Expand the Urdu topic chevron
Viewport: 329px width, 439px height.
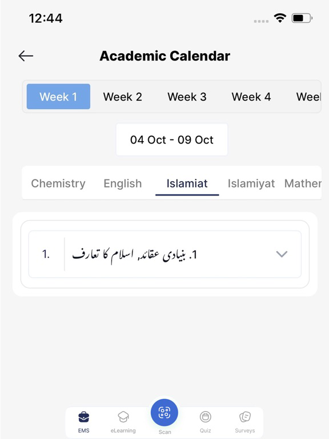pos(282,254)
